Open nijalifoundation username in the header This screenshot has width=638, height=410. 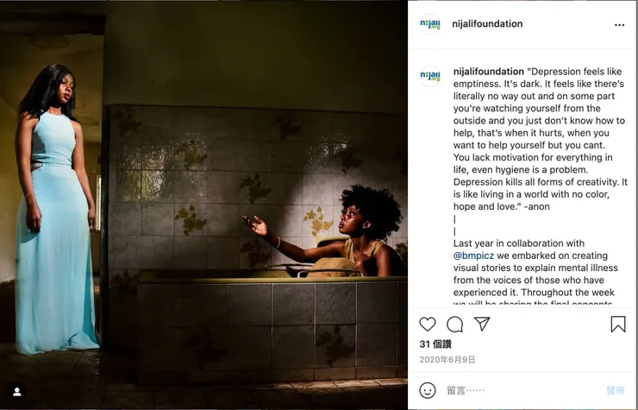tap(487, 23)
